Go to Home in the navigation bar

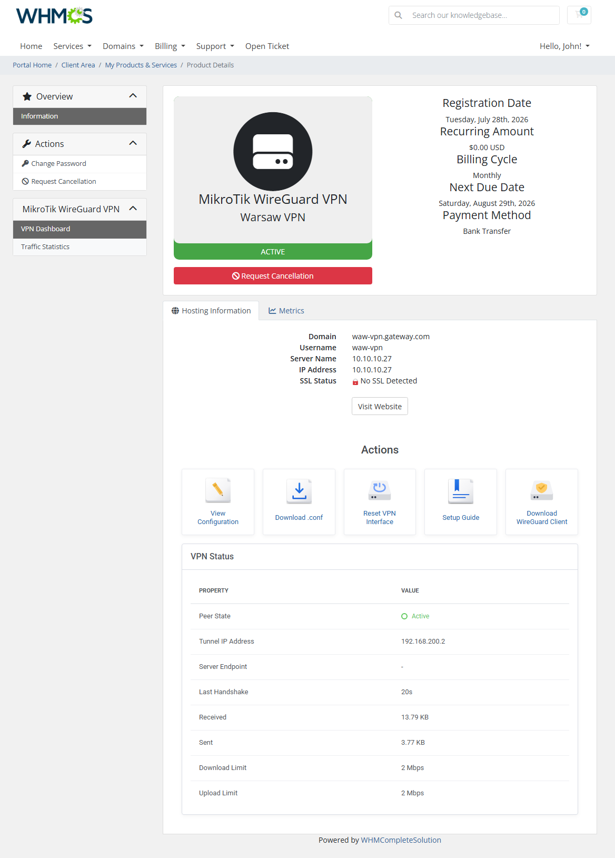pos(31,46)
